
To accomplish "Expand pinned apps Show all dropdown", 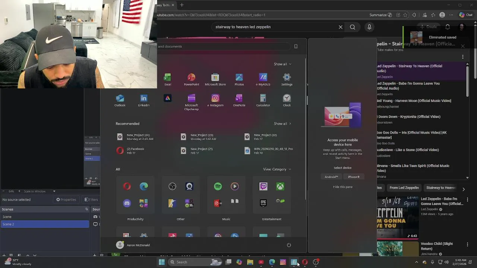I will (282, 64).
